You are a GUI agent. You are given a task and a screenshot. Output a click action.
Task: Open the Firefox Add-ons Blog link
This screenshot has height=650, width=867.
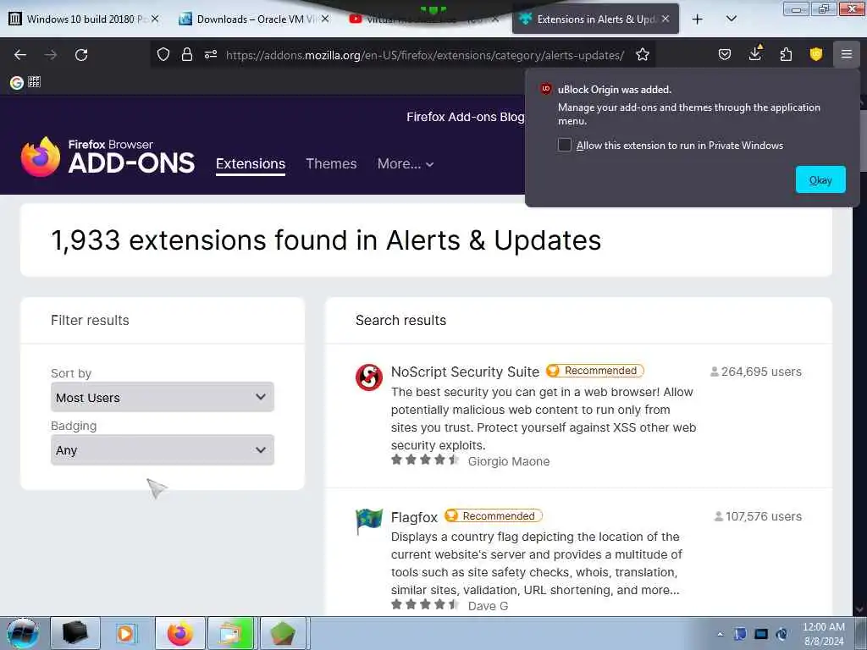465,117
